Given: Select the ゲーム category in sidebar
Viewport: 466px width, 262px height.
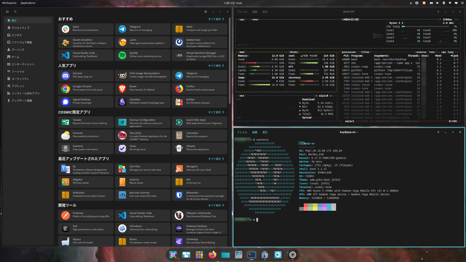Looking at the screenshot, I should click(15, 57).
